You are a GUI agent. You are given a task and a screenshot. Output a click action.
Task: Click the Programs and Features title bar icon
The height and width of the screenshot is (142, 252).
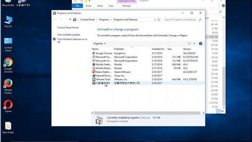point(54,13)
